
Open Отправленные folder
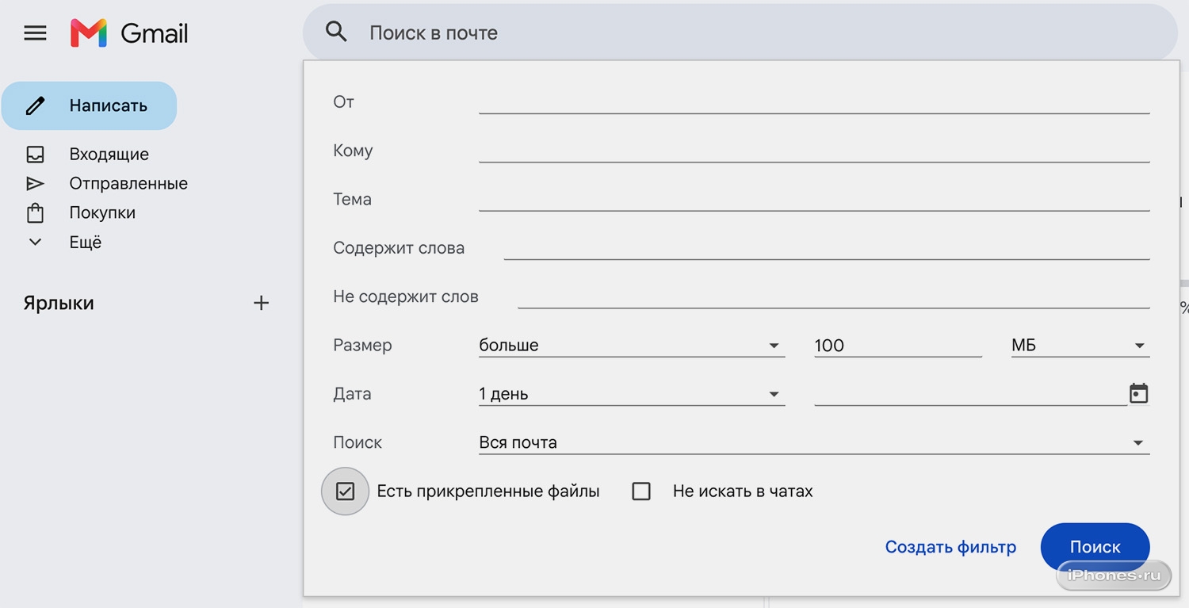128,184
